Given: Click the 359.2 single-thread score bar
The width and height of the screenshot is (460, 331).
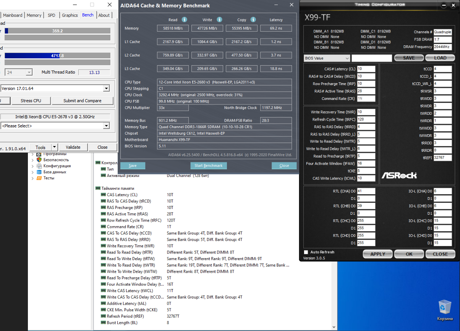Looking at the screenshot, I should [57, 31].
